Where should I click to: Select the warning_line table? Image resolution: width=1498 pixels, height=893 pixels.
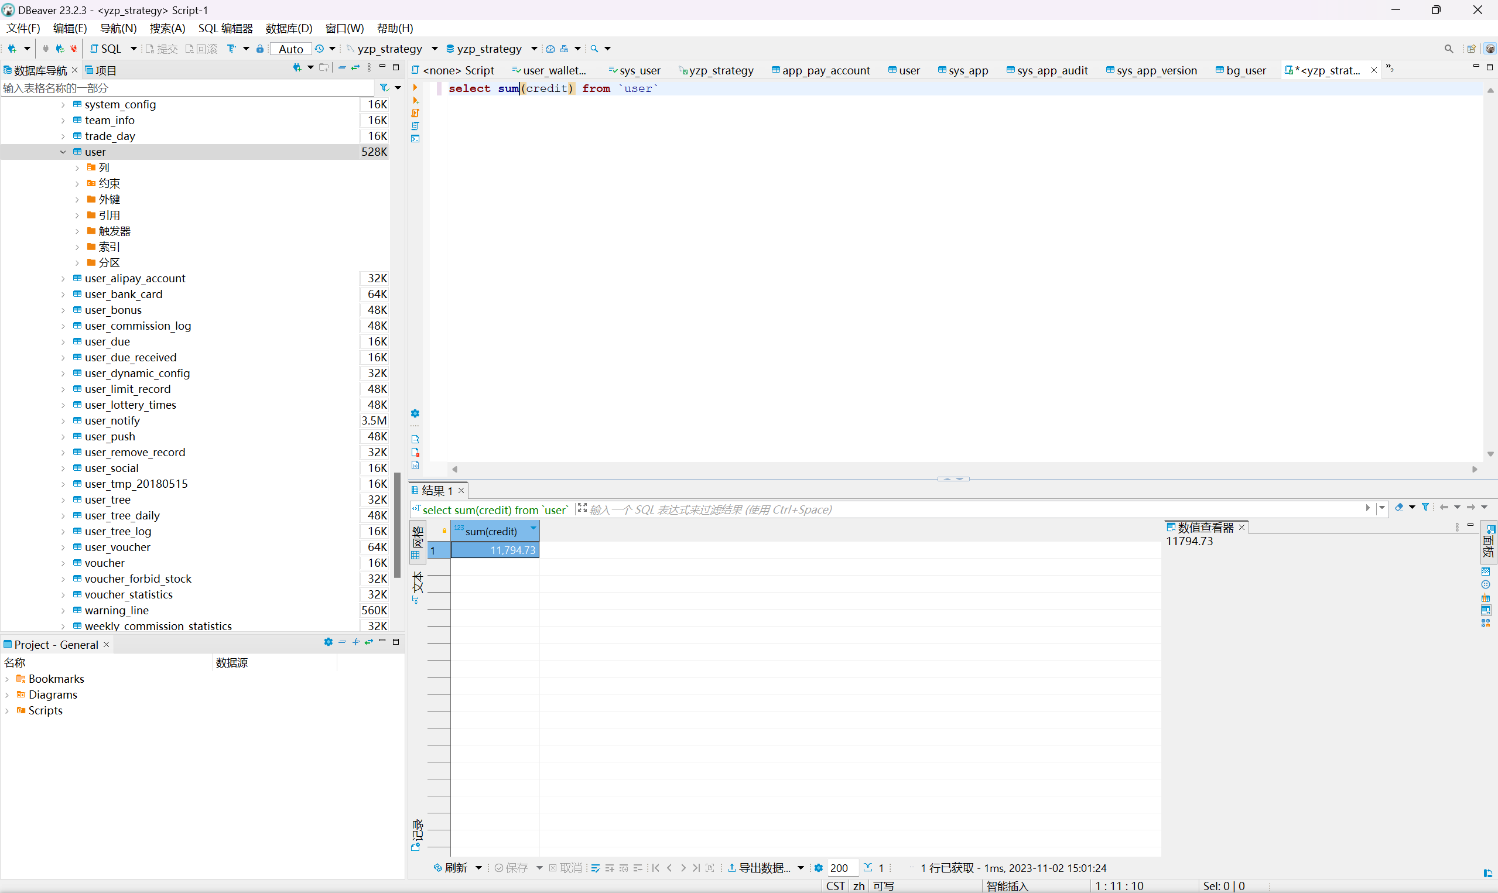click(x=116, y=610)
